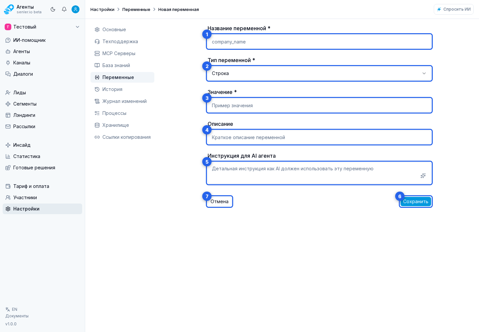This screenshot has width=479, height=332.
Task: Click the Новая переменная breadcrumb text
Action: tap(179, 9)
